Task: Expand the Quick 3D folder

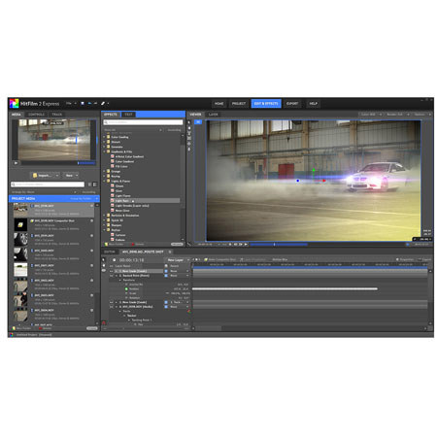Action: (104, 220)
